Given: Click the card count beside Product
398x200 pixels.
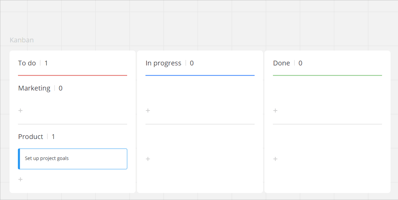Looking at the screenshot, I should [53, 137].
